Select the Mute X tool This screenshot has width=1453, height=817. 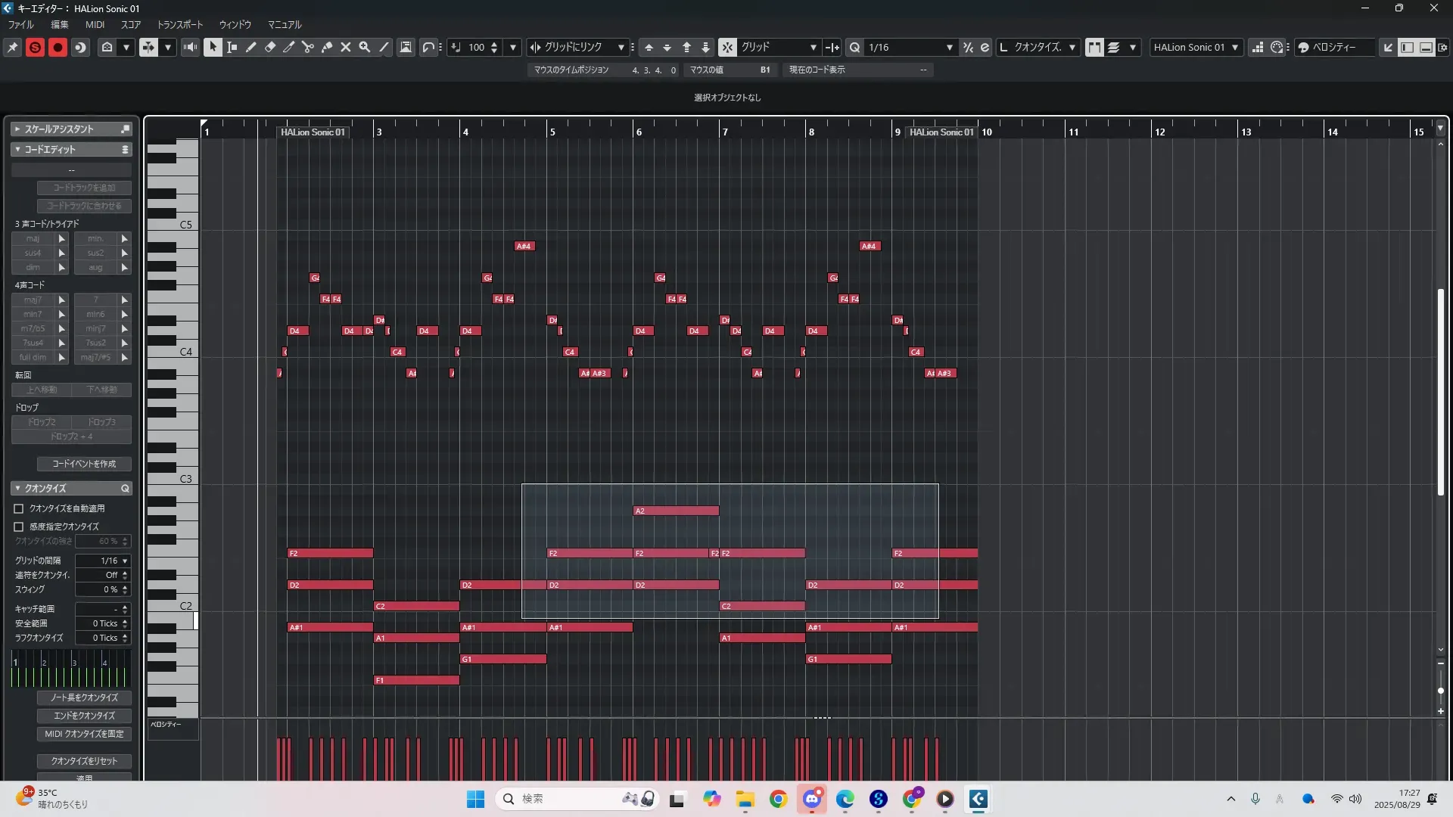pyautogui.click(x=346, y=47)
